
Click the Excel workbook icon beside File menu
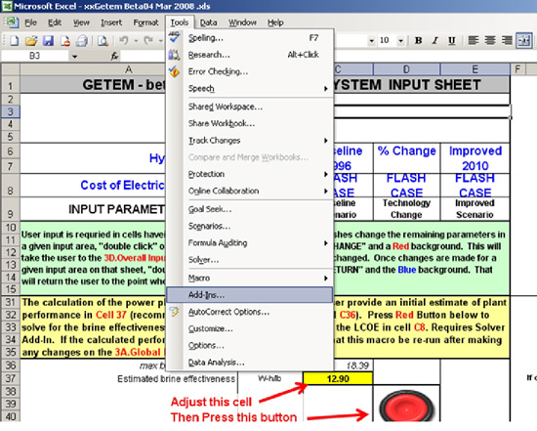click(13, 22)
